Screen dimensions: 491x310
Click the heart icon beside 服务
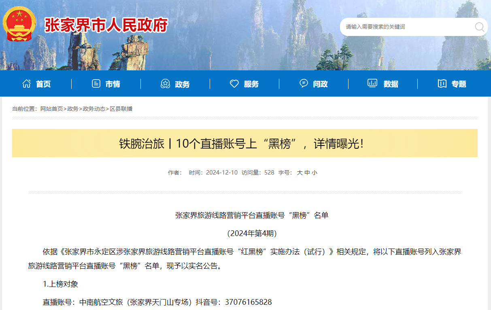point(234,84)
